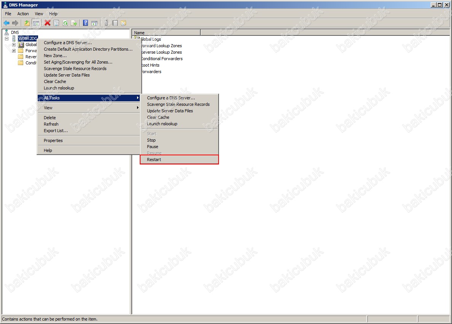Click the Up One Level folder icon
Image resolution: width=452 pixels, height=324 pixels.
click(27, 23)
